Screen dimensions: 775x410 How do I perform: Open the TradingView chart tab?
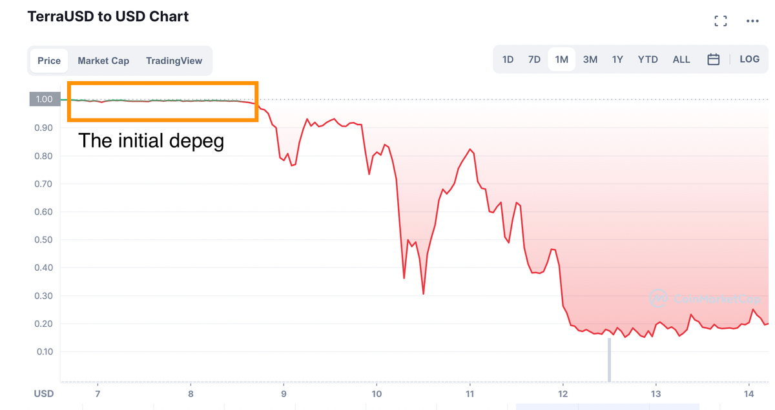[x=174, y=61]
